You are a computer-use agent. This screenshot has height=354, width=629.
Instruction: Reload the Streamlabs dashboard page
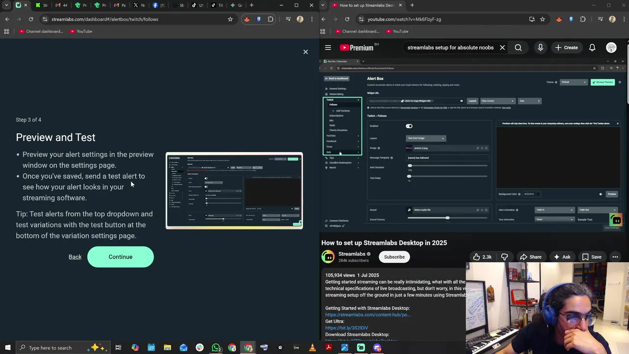31,19
